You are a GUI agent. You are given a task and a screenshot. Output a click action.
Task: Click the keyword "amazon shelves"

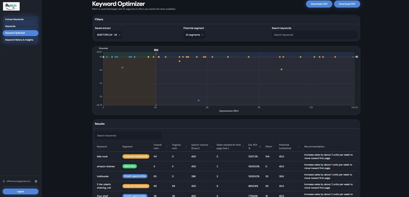(106, 167)
